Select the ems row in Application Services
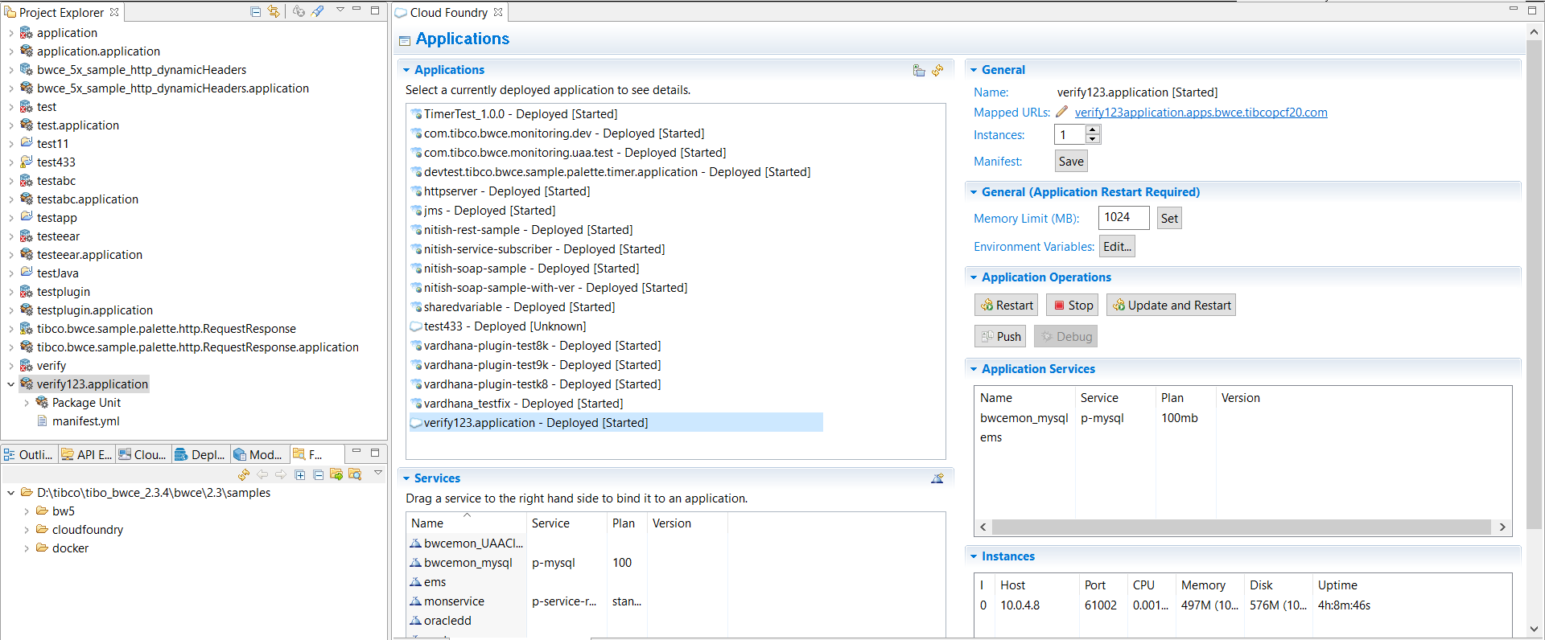Screen dimensions: 1545x640 [991, 437]
